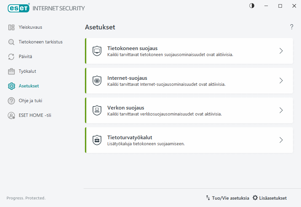Open Ohje ja tuki question mark icon
The width and height of the screenshot is (301, 207).
pos(11,100)
